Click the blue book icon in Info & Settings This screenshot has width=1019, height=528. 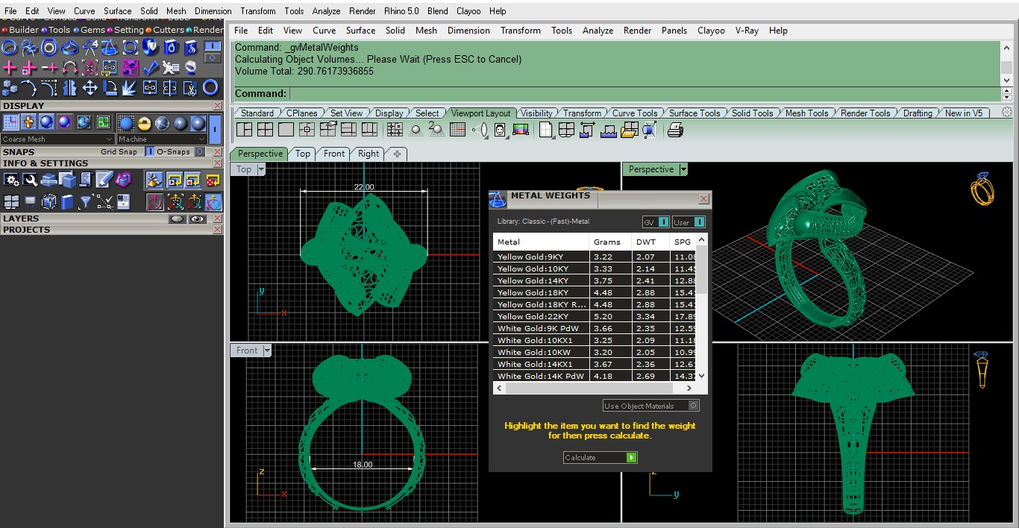click(x=67, y=202)
